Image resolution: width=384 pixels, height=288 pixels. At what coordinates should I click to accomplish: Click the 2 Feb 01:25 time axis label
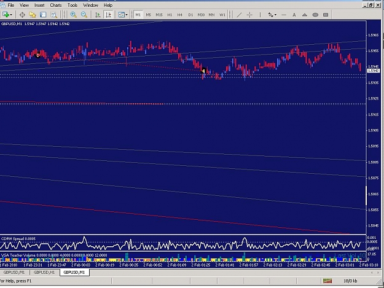tap(201, 265)
